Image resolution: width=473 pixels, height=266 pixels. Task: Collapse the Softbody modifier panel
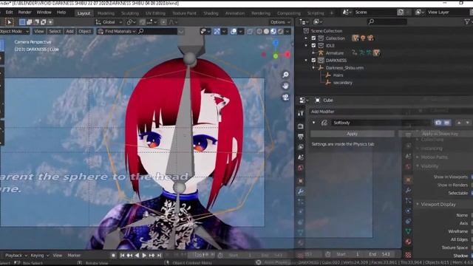click(x=313, y=123)
